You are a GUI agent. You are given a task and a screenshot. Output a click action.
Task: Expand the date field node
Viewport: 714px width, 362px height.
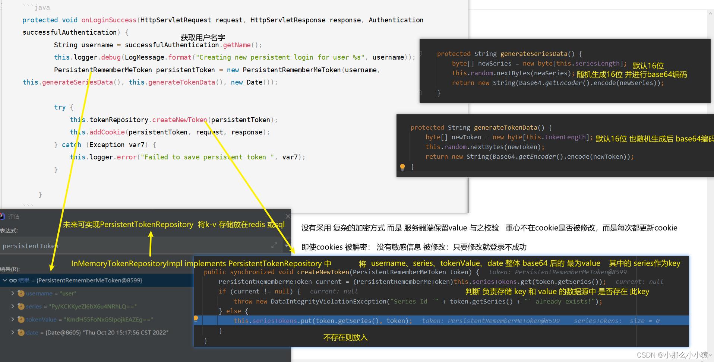click(x=13, y=332)
